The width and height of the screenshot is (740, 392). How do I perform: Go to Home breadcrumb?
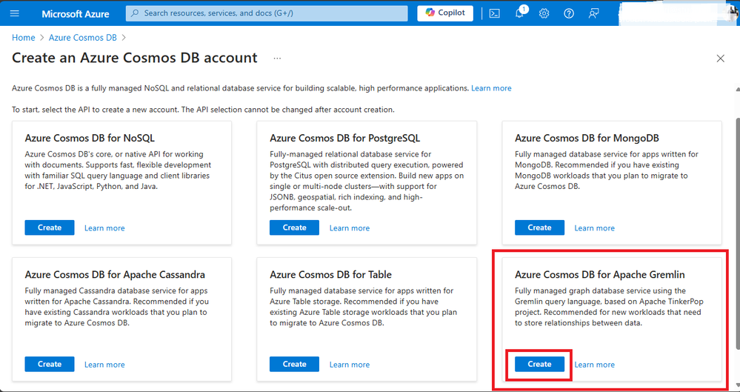[24, 38]
